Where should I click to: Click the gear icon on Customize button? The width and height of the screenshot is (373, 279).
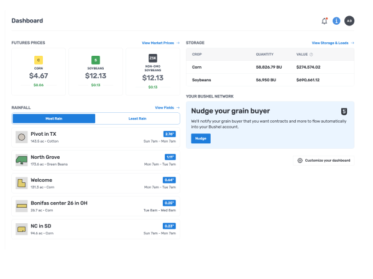pyautogui.click(x=300, y=161)
